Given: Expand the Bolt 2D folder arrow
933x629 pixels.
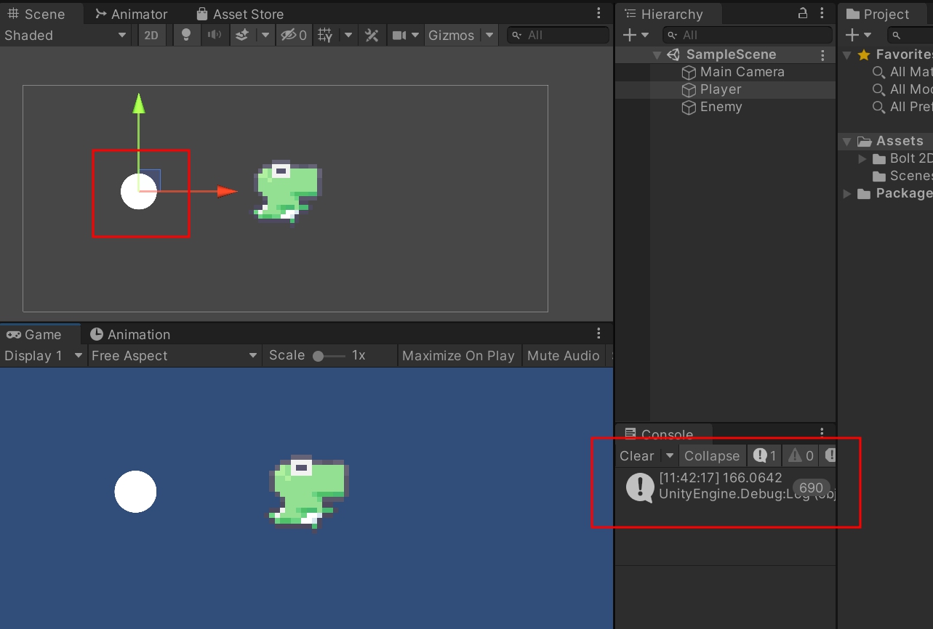Looking at the screenshot, I should tap(862, 159).
